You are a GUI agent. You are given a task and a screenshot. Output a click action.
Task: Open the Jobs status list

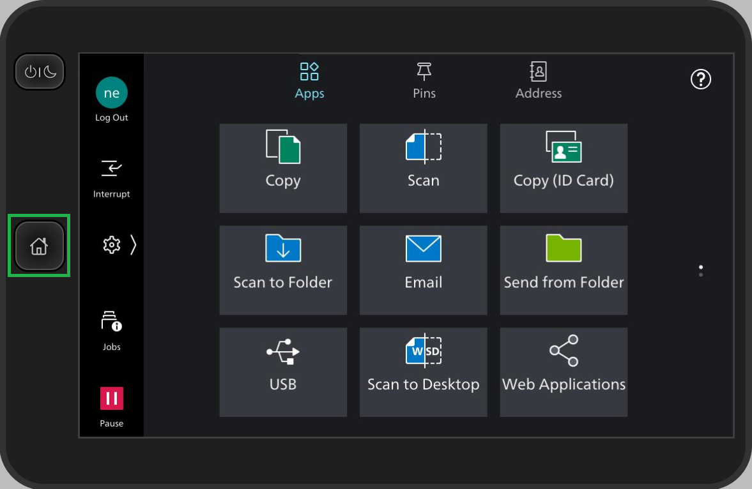coord(111,329)
